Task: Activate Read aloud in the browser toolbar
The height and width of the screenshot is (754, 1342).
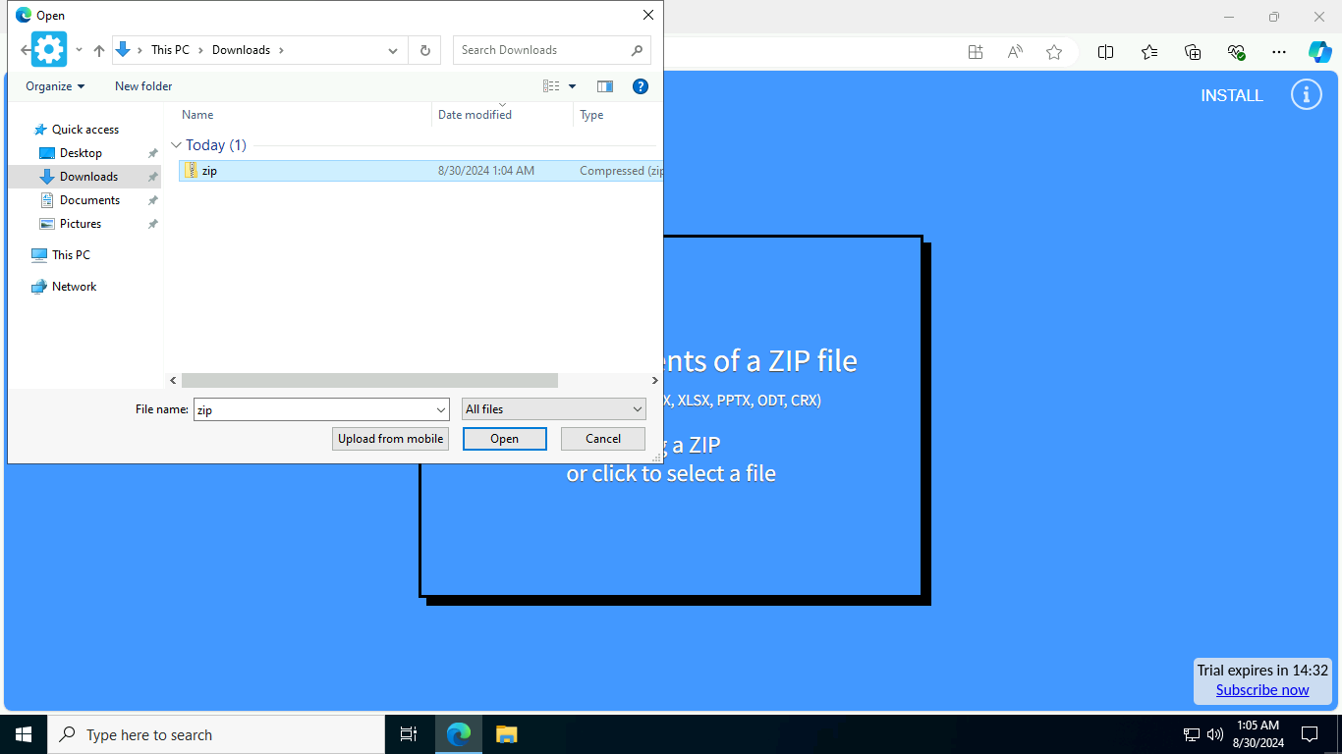Action: point(1014,52)
